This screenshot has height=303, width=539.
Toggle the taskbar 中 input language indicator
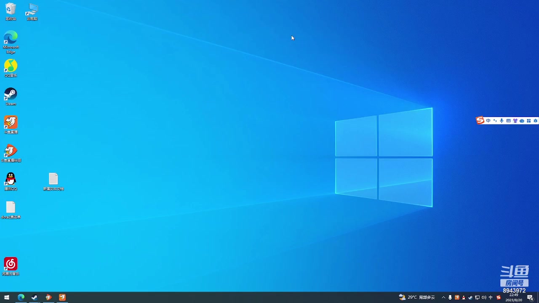(491, 298)
